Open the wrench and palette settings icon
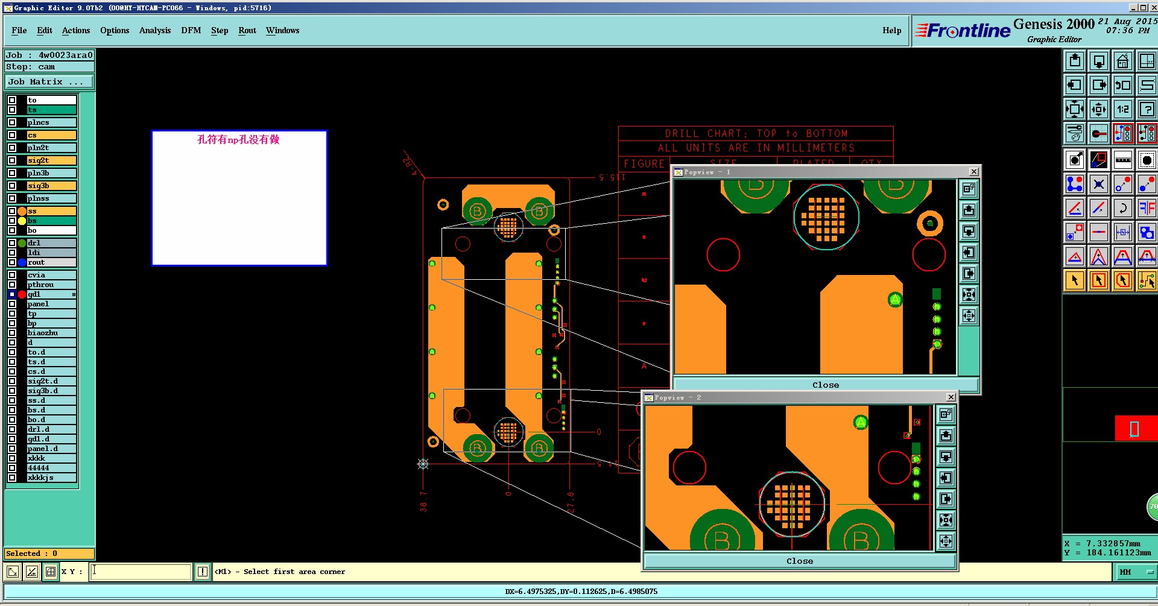1158x606 pixels. click(1075, 133)
